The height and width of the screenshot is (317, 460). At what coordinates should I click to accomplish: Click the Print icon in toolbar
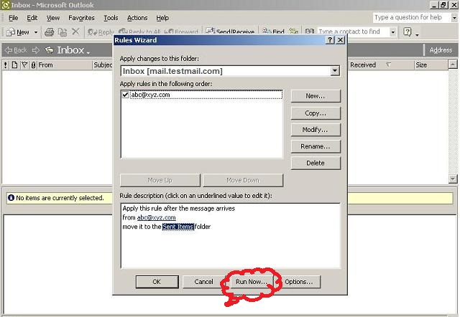point(50,32)
